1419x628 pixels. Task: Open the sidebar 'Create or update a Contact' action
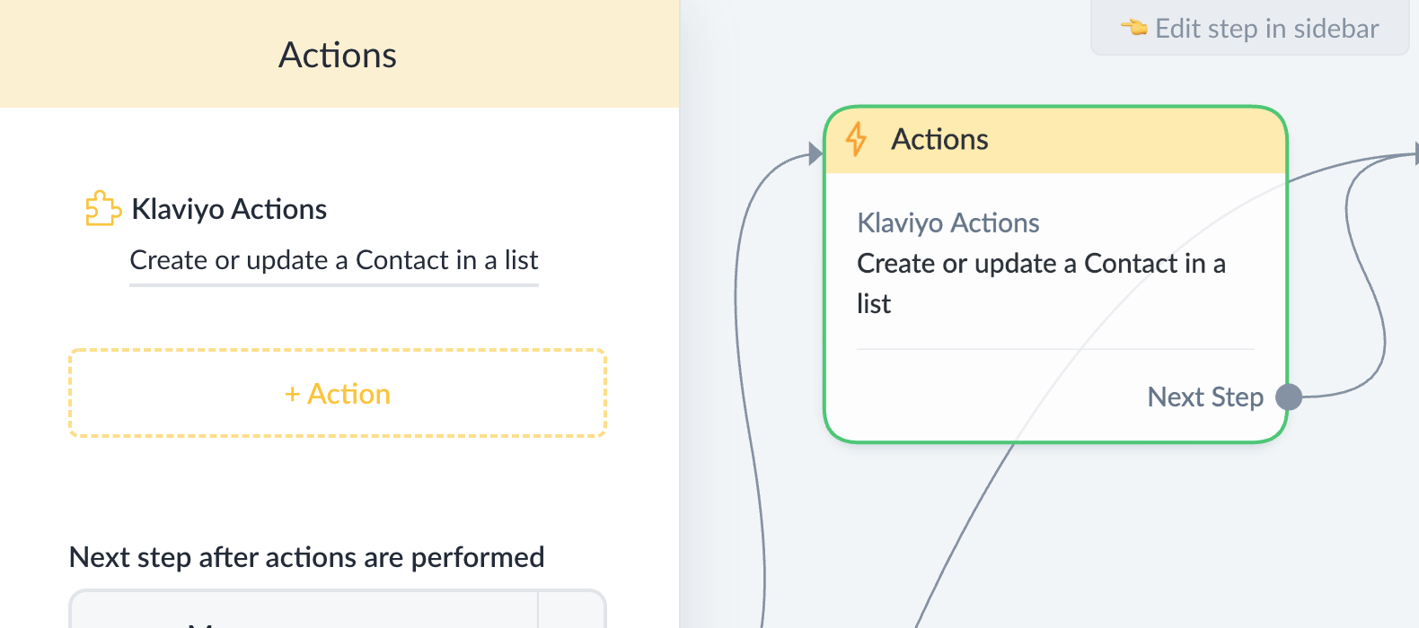(334, 260)
